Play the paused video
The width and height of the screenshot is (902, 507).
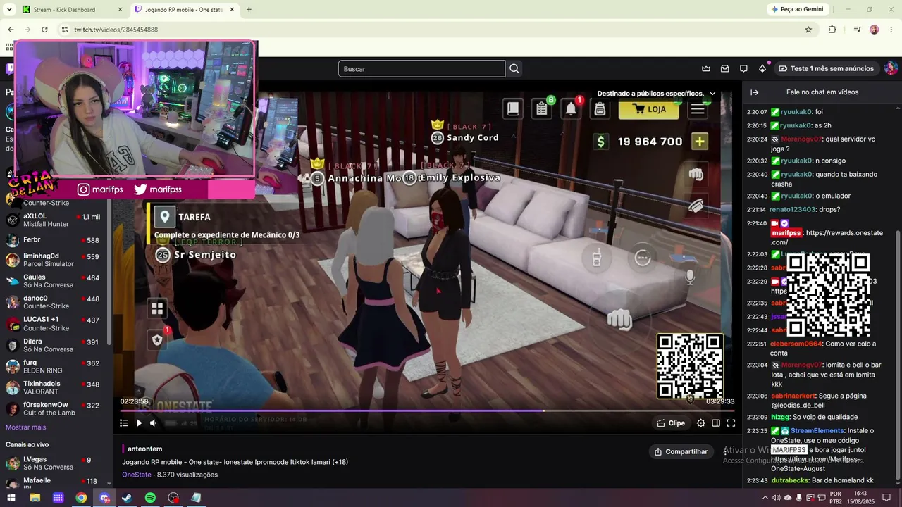[139, 423]
